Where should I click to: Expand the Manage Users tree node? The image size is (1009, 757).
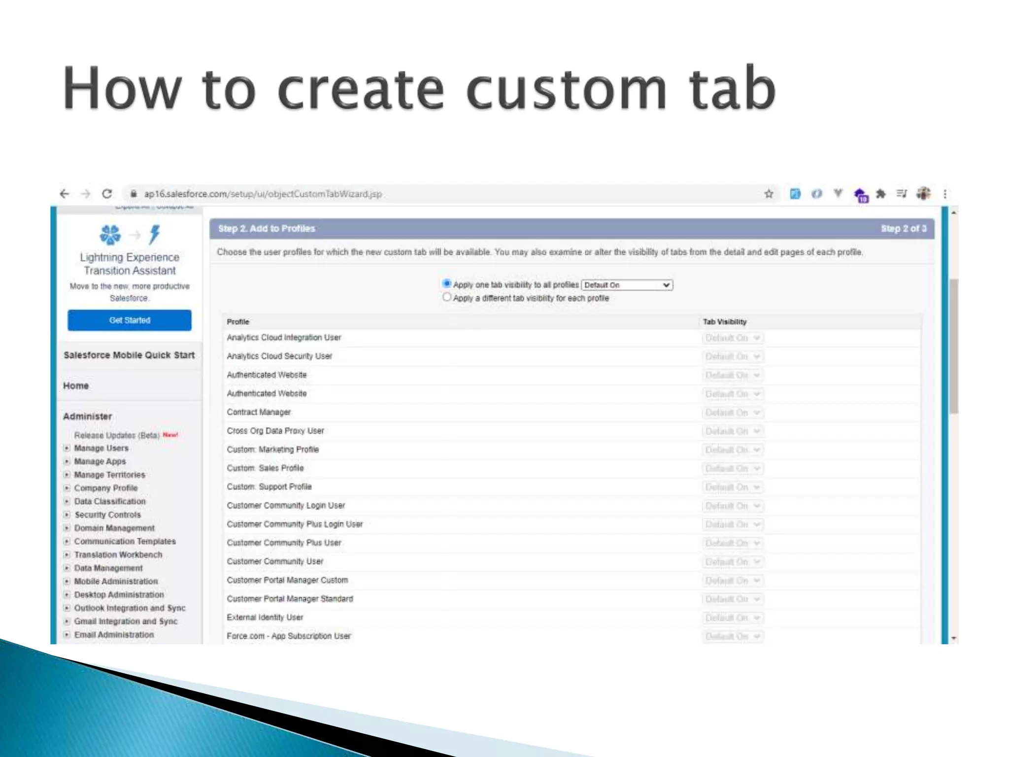[67, 448]
